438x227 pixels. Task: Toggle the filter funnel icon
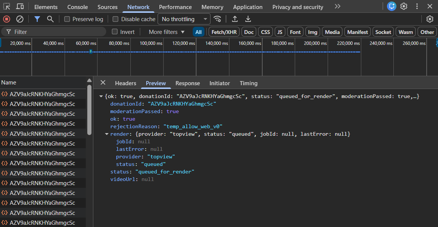pyautogui.click(x=37, y=19)
